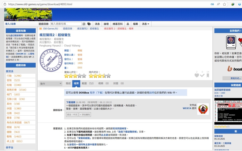Click the 常見問題解答 link

coord(119,129)
